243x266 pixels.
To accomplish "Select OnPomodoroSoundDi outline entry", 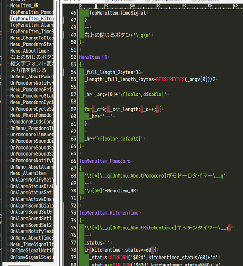I will coord(32,141).
